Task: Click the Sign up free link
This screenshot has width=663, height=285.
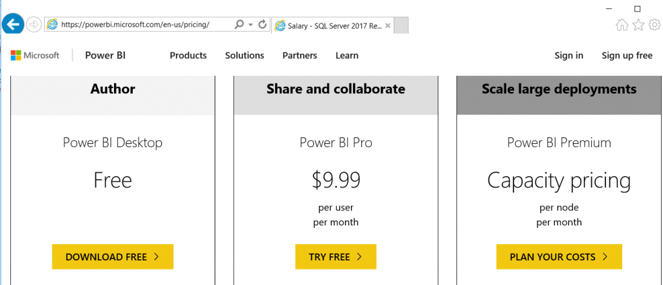Action: (x=627, y=56)
